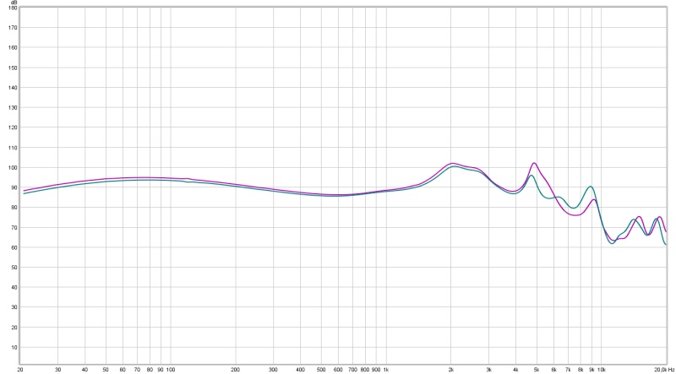Click the magenta curve's end at 20 kHz
The height and width of the screenshot is (374, 676).
pyautogui.click(x=667, y=231)
